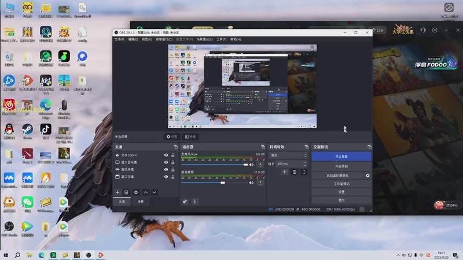Open 麦克风/Aux three-dot options menu
463x260 pixels.
(260, 165)
